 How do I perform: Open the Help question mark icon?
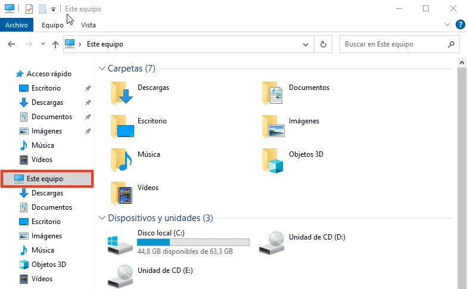click(x=460, y=24)
